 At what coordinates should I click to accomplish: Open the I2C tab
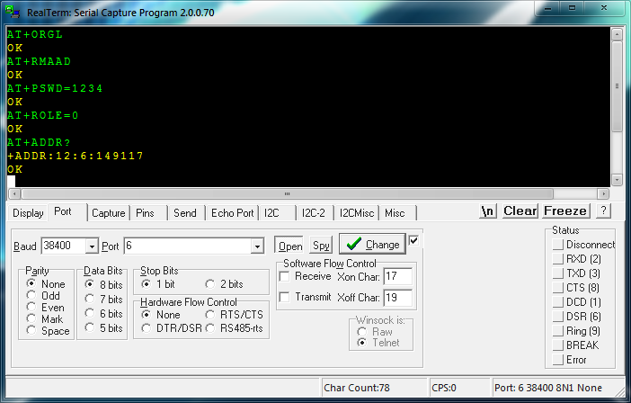tap(273, 213)
